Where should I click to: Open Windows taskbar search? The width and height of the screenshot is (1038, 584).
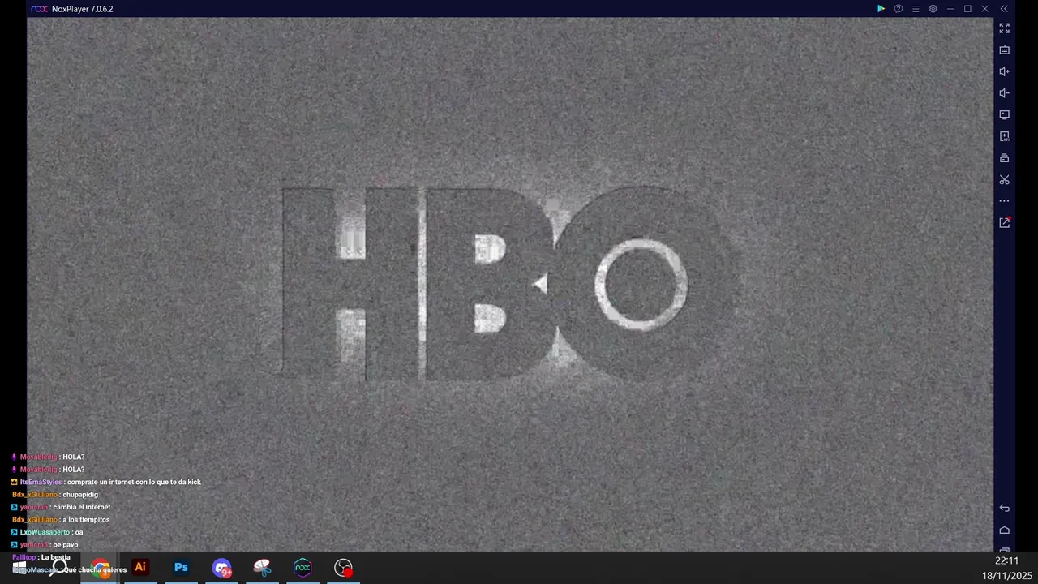60,568
